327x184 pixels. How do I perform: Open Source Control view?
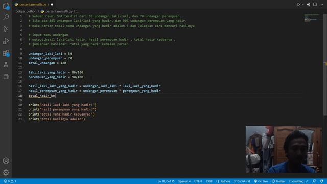6,29
